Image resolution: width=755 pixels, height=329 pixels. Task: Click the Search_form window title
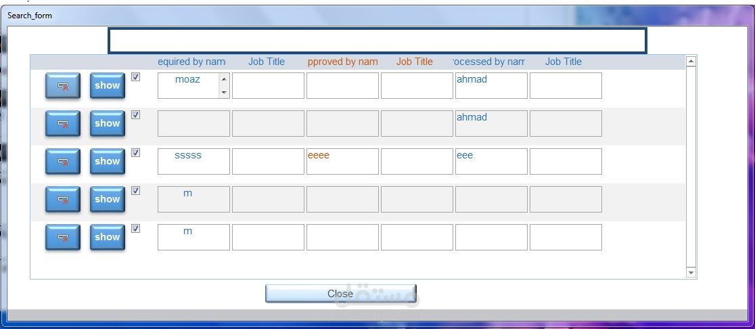(30, 16)
